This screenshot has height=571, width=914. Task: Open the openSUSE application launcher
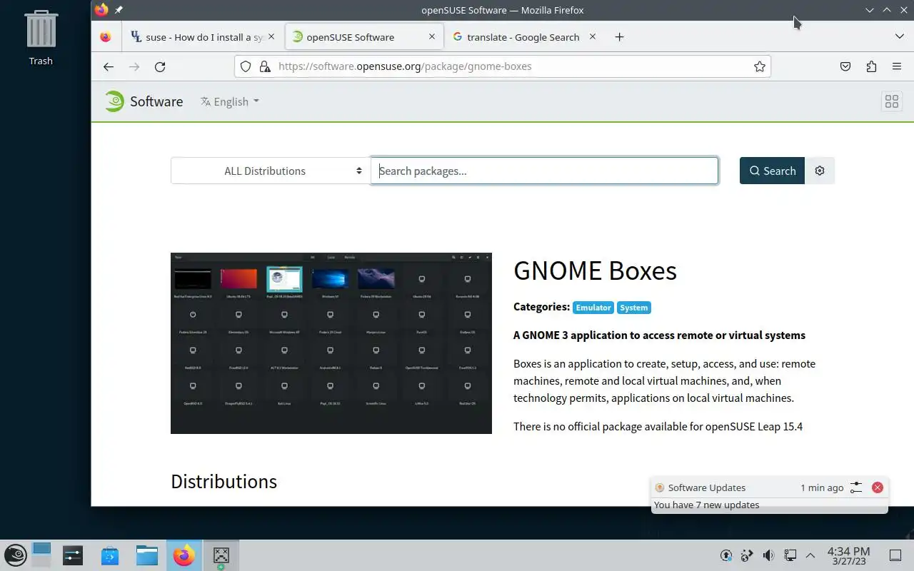pos(16,555)
